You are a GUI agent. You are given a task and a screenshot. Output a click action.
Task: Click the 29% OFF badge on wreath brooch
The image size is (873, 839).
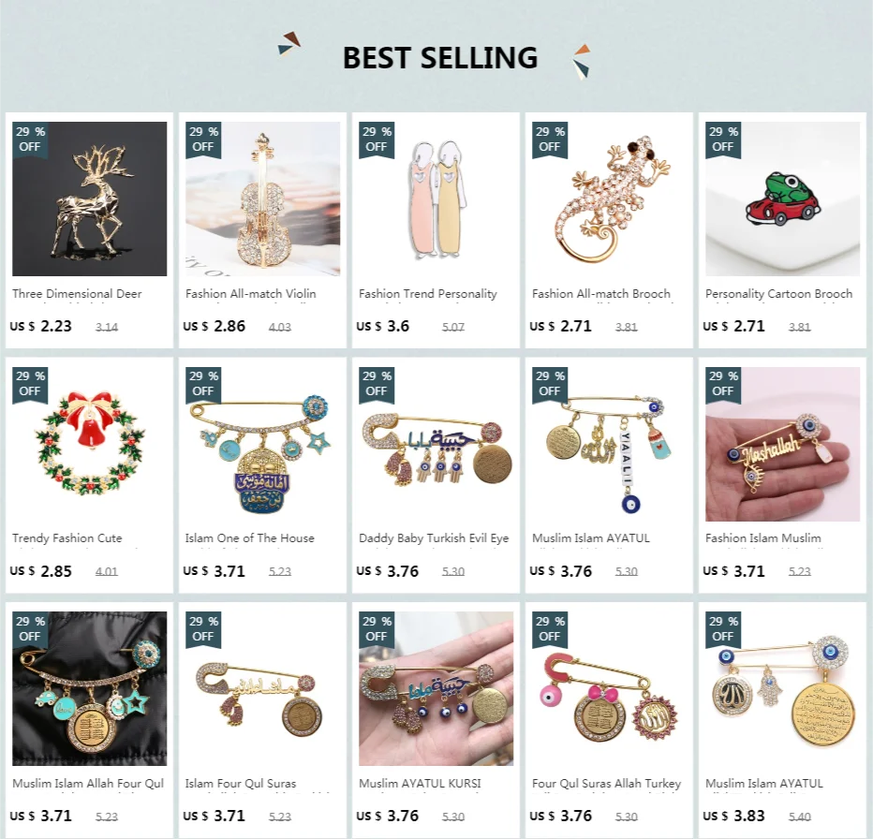tap(30, 384)
